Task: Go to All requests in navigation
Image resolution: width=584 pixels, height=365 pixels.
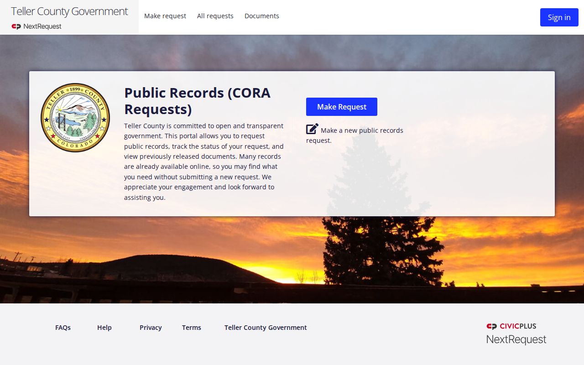Action: point(215,16)
